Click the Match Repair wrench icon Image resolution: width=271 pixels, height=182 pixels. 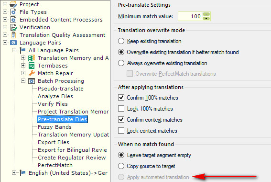[x=32, y=73]
